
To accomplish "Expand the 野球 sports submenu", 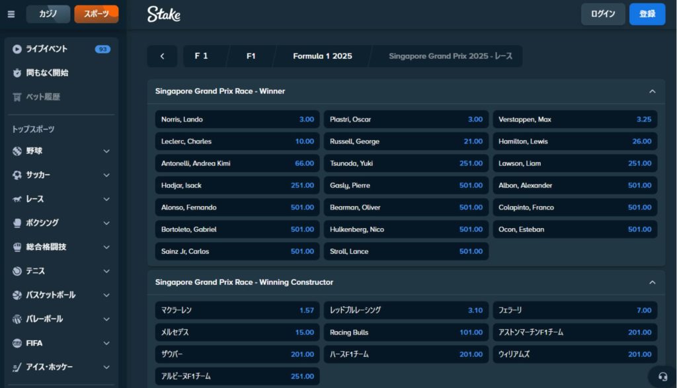I will point(106,151).
